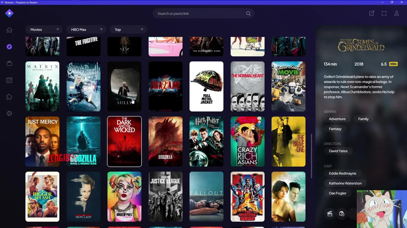Viewport: 407px width, 228px height.
Task: Expand the Top genre dropdown
Action: 128,29
